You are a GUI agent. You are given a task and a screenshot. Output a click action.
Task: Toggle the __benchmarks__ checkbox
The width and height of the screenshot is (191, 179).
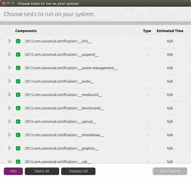point(18,108)
